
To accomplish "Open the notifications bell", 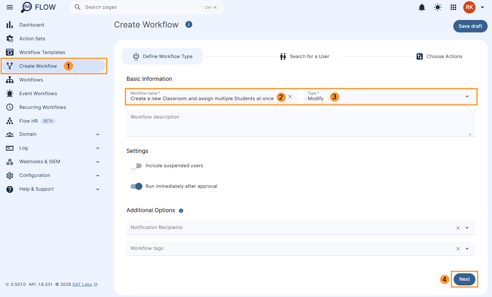I will pos(422,7).
